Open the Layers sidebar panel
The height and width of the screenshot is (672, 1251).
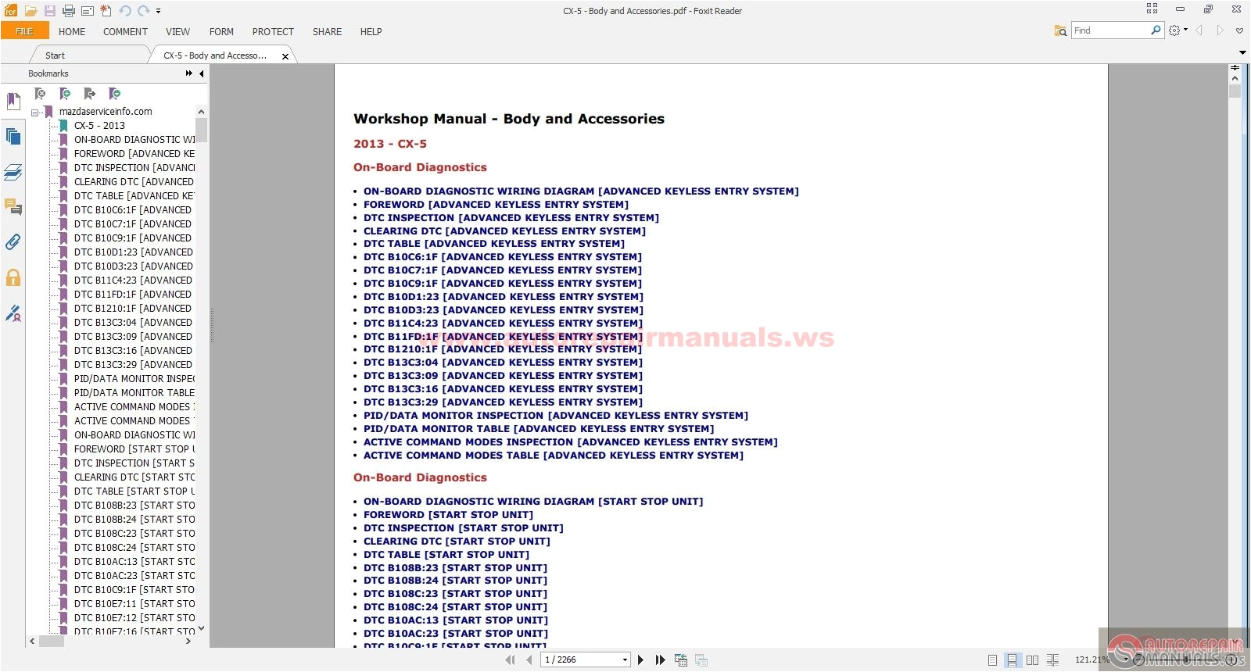(x=13, y=172)
